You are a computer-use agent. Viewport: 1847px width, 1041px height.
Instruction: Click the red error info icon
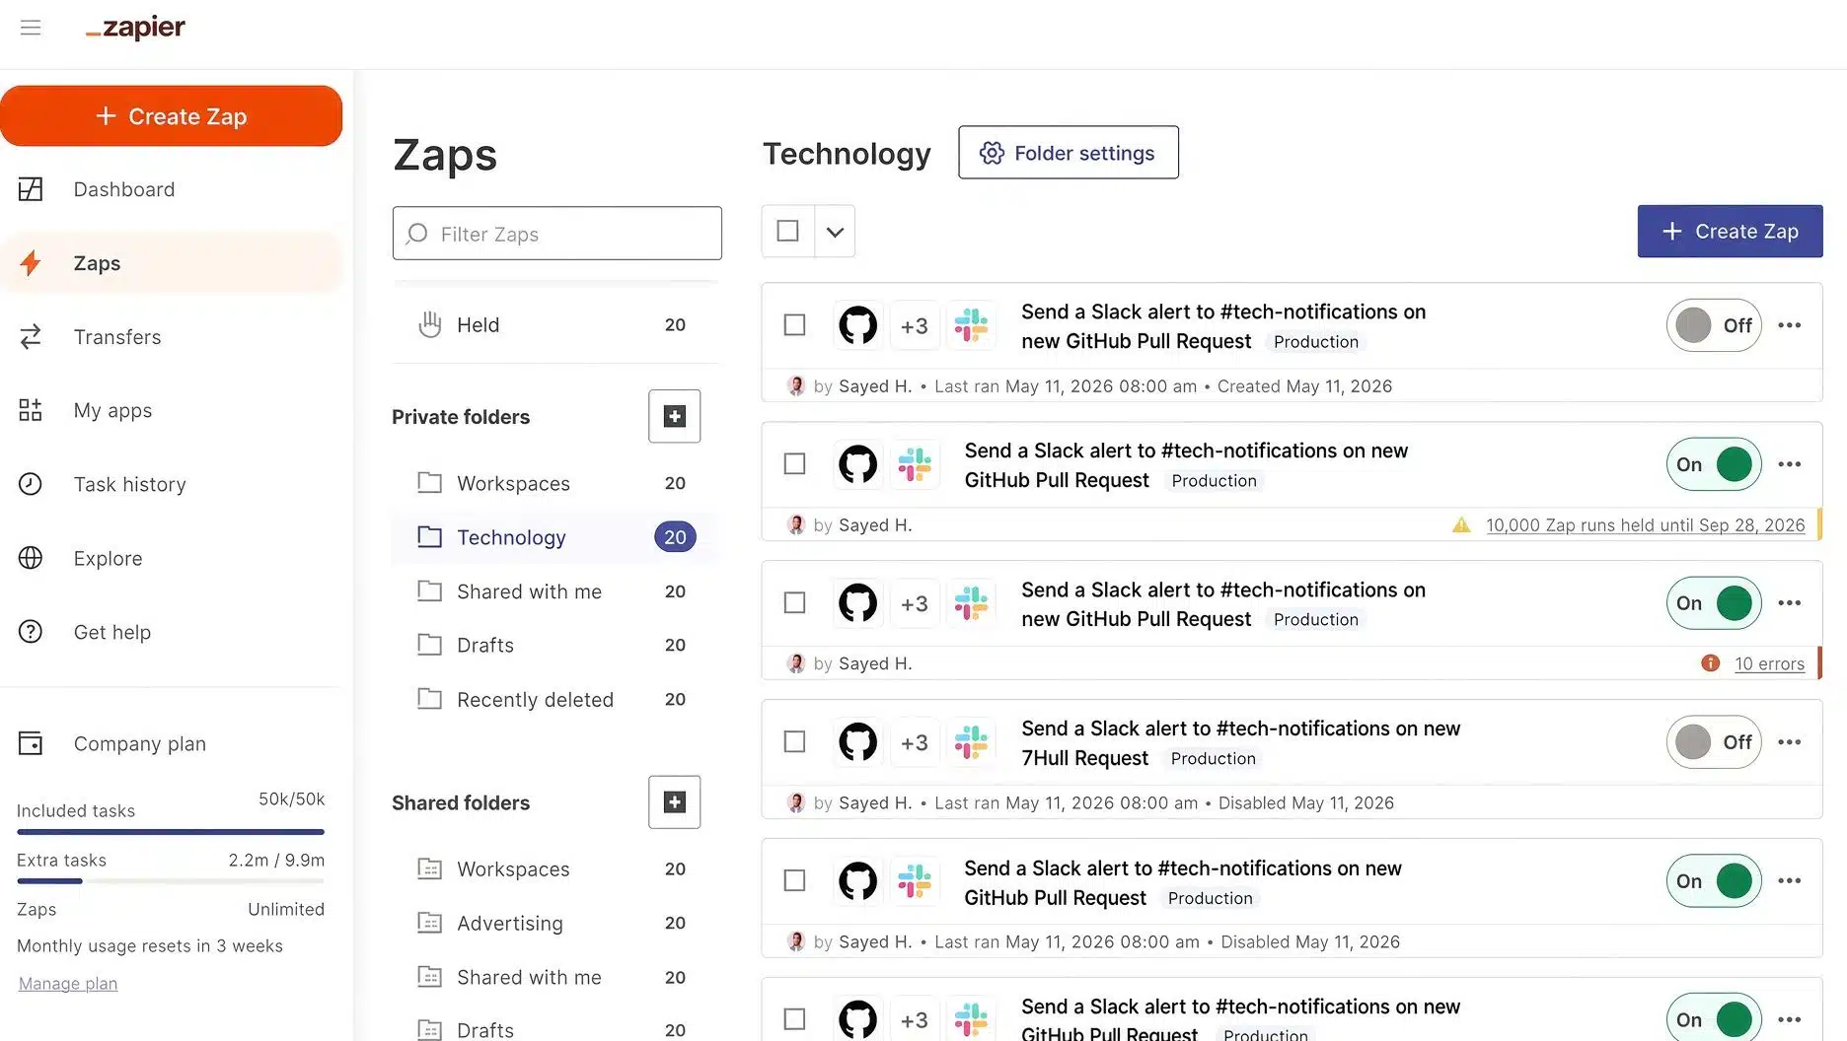(1711, 663)
